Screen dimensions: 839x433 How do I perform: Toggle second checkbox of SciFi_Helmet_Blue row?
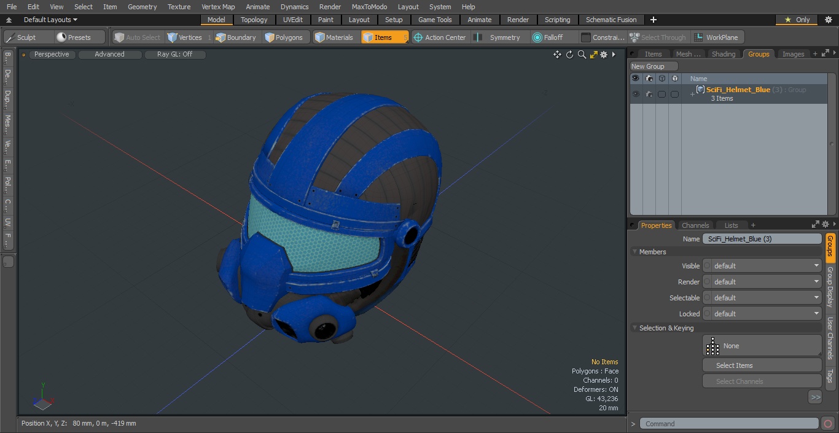[675, 94]
